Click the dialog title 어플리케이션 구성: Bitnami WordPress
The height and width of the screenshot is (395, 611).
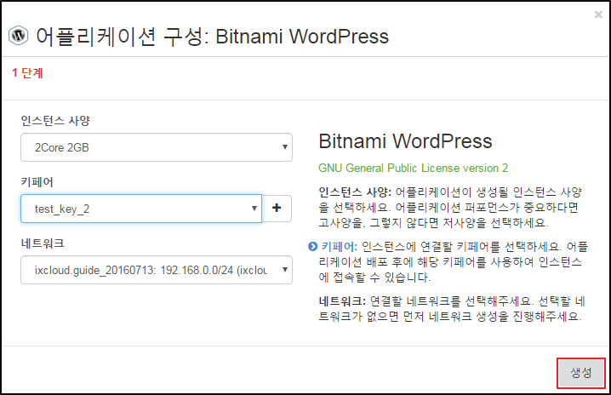click(213, 37)
